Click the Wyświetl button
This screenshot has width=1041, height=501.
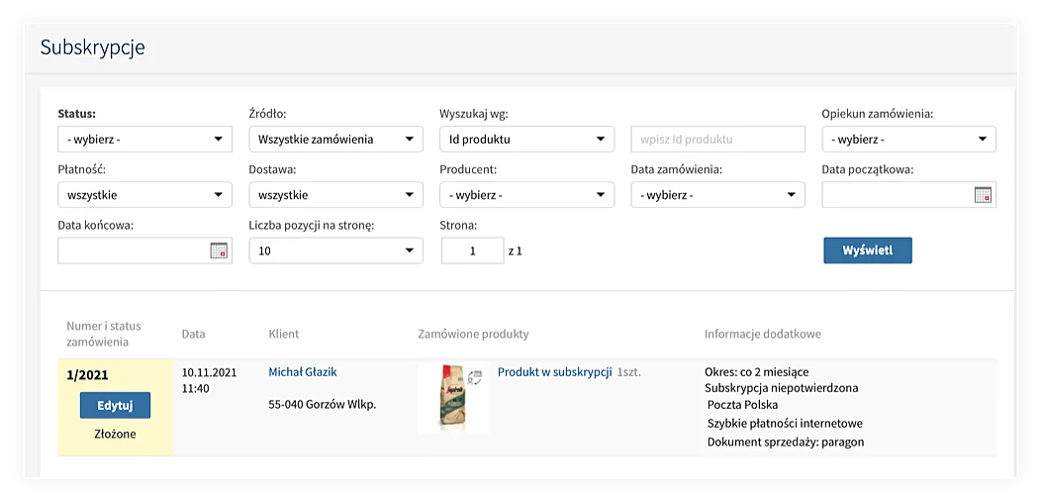(x=868, y=250)
